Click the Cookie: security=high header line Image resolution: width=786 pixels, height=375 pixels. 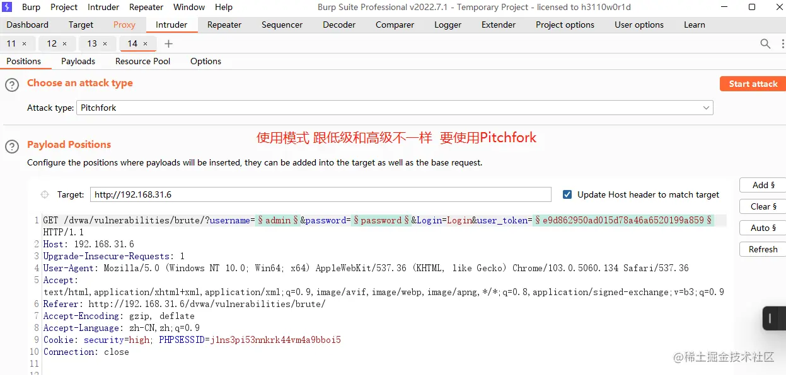coord(192,340)
